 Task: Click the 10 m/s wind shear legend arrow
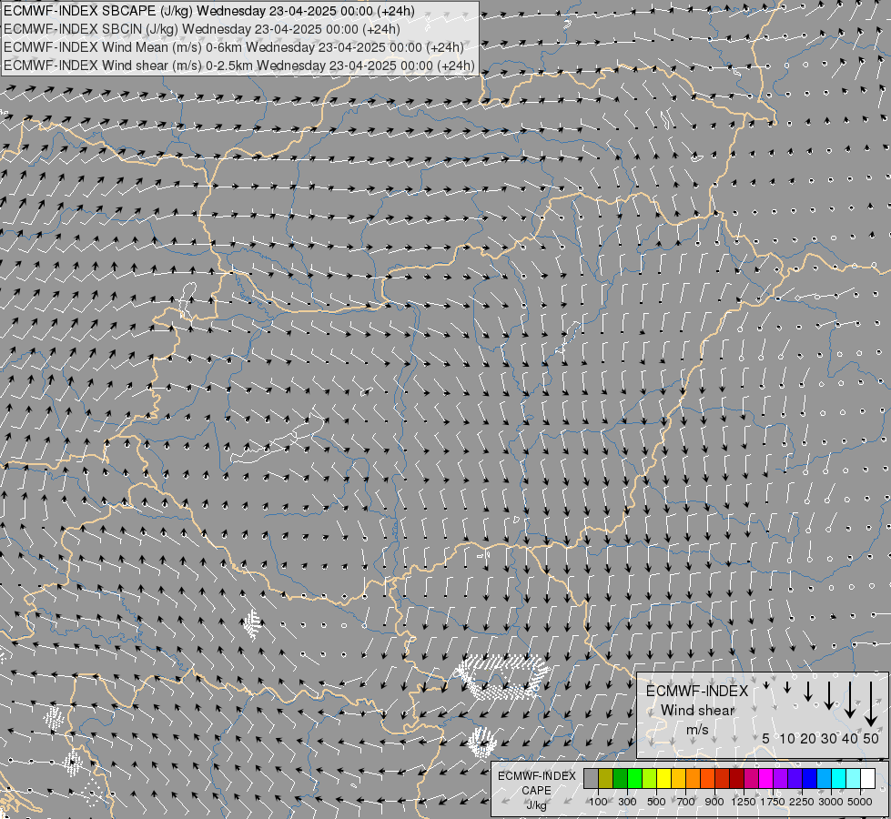tap(787, 688)
